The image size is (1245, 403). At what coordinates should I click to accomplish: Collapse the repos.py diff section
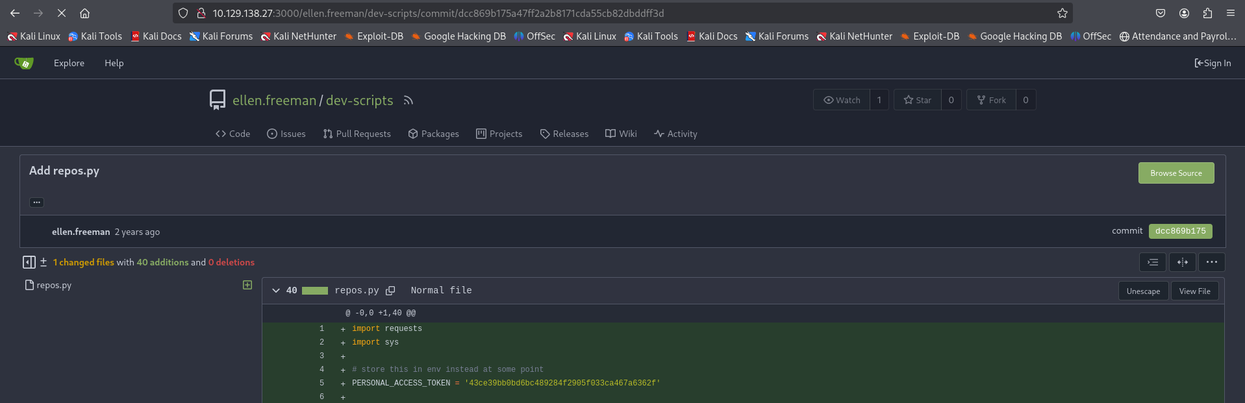click(276, 291)
